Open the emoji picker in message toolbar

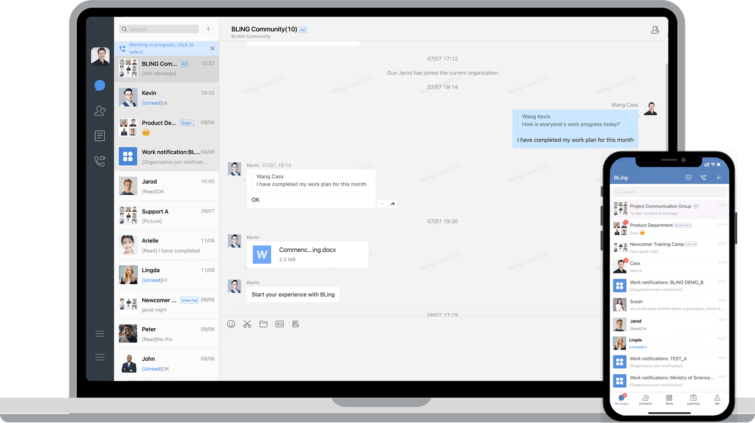pos(231,324)
